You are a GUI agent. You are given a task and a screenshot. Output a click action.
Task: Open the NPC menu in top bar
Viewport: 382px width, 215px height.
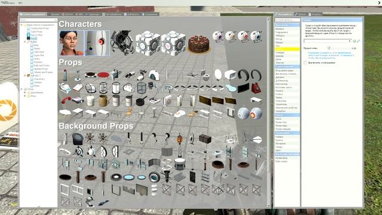[x=20, y=3]
